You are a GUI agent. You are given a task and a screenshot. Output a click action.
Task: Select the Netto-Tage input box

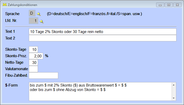34,62
